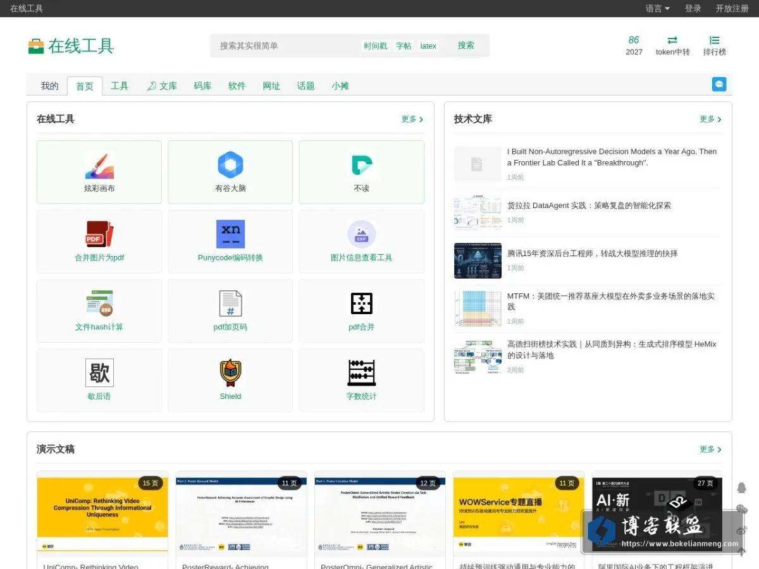The height and width of the screenshot is (569, 759).
Task: Open the 货拉拉 DataAgent 实践 article
Action: pos(589,205)
